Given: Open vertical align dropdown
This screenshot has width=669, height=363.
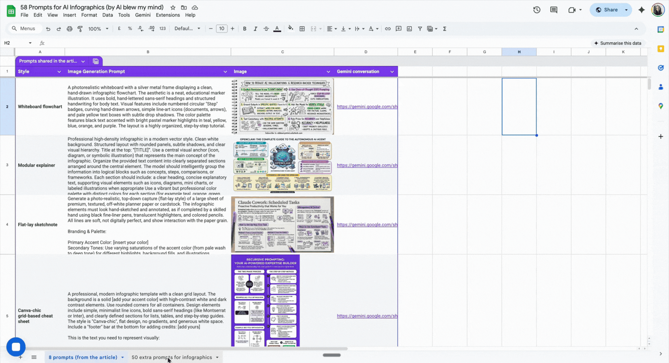Looking at the screenshot, I should (x=345, y=29).
